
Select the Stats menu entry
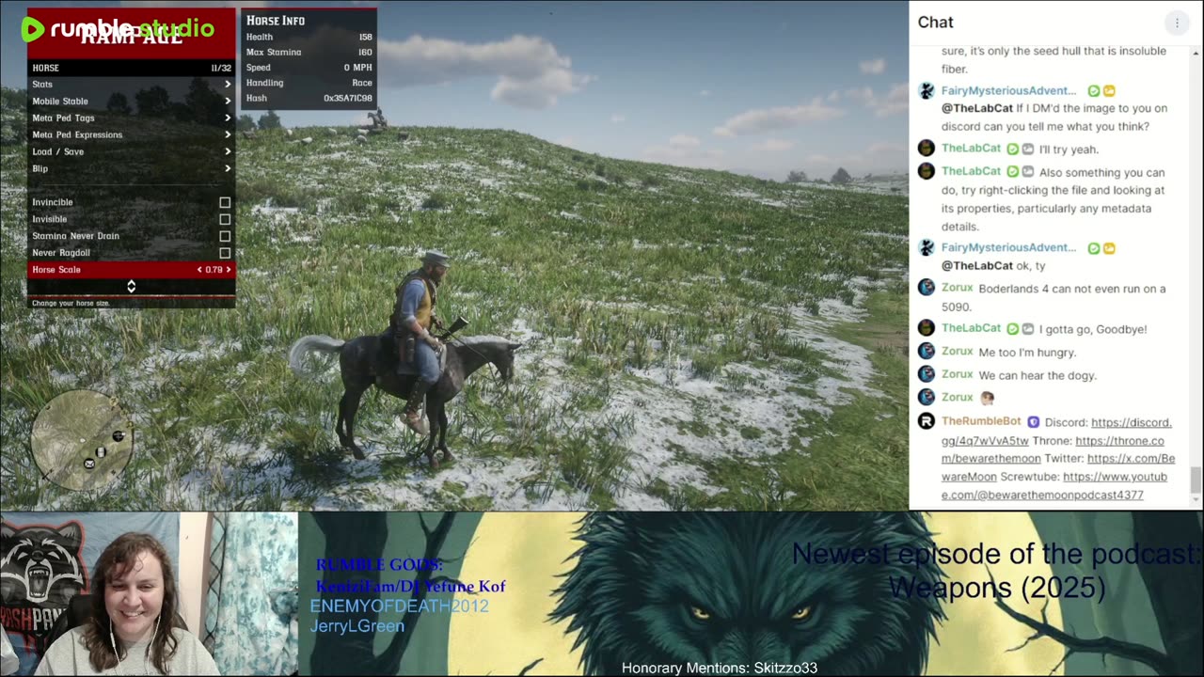[132, 85]
